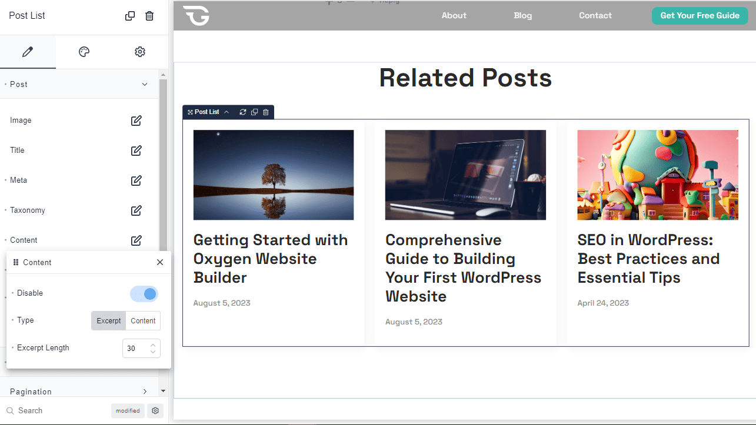Open the edit icon for Title
Image resolution: width=756 pixels, height=425 pixels.
(136, 150)
